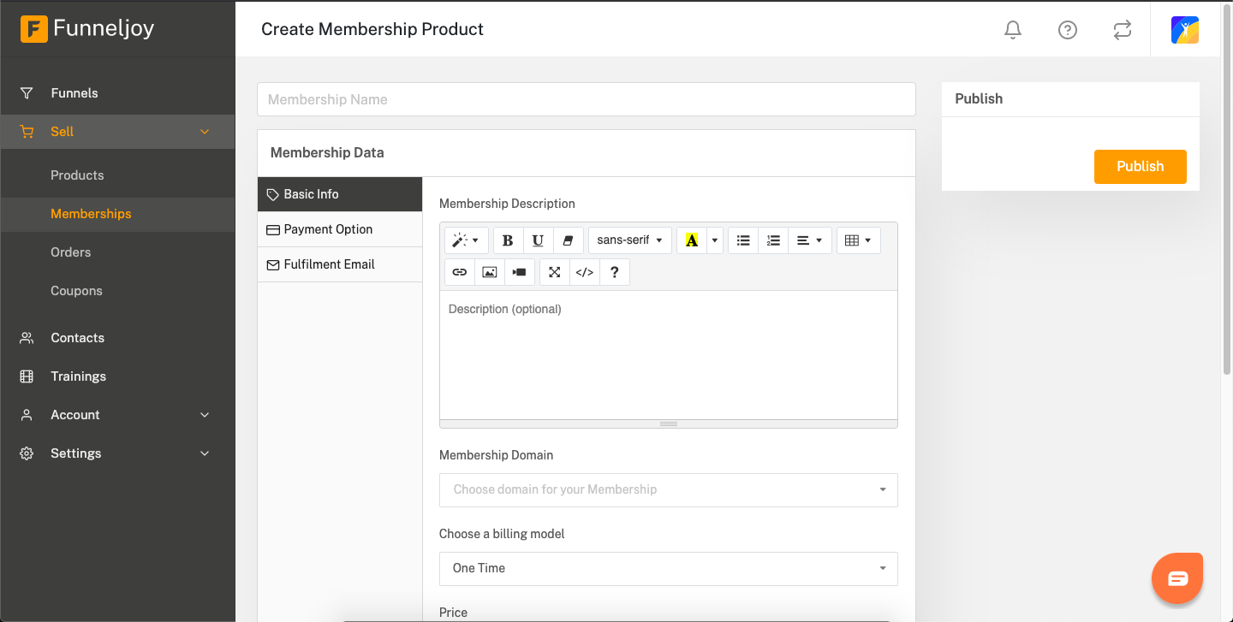The width and height of the screenshot is (1233, 622).
Task: Click the unordered bullet list icon
Action: (743, 240)
